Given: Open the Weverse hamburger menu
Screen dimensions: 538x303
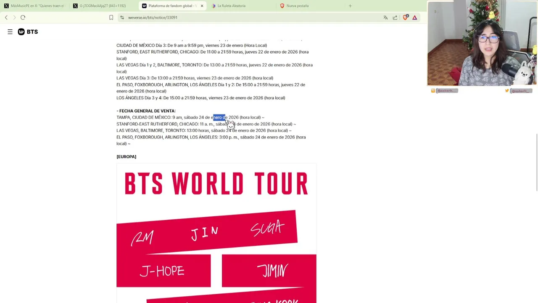Looking at the screenshot, I should click(10, 32).
